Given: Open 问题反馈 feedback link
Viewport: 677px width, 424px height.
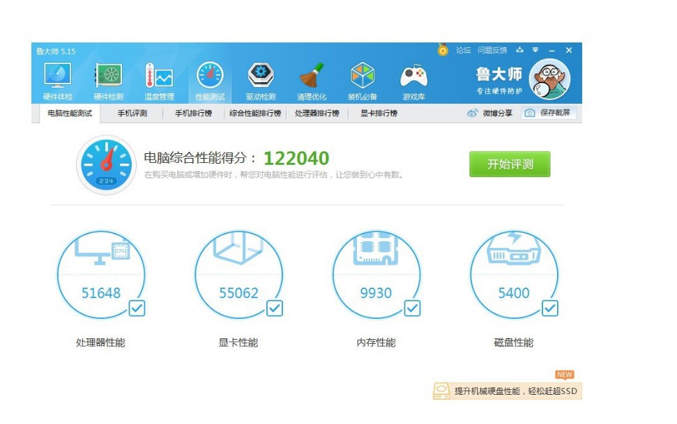Looking at the screenshot, I should coord(492,50).
